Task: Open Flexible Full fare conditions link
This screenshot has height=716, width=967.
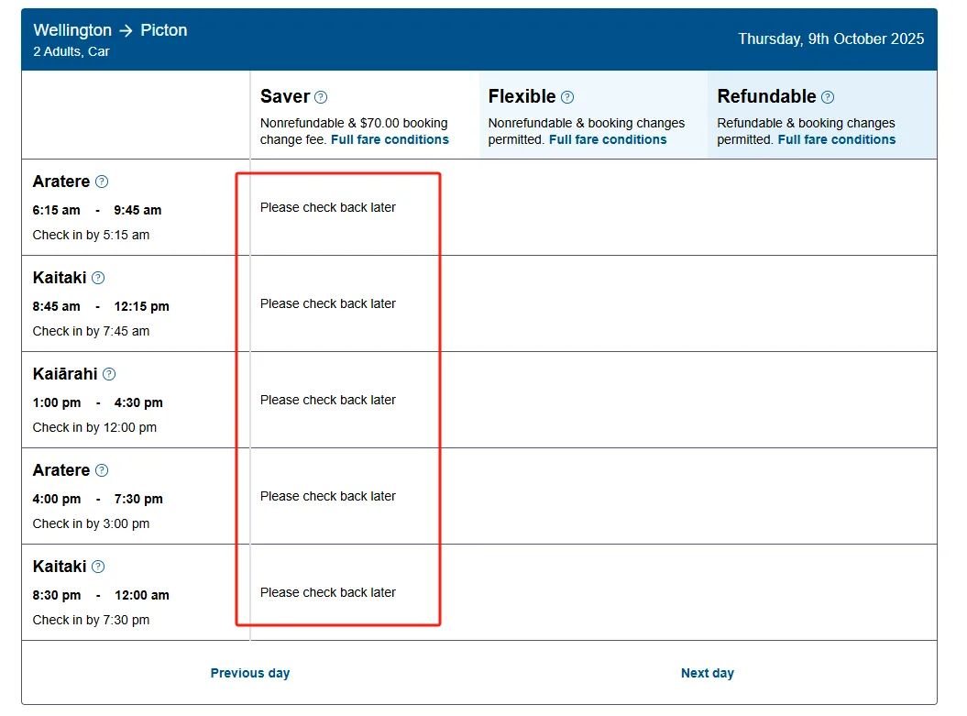Action: (608, 139)
